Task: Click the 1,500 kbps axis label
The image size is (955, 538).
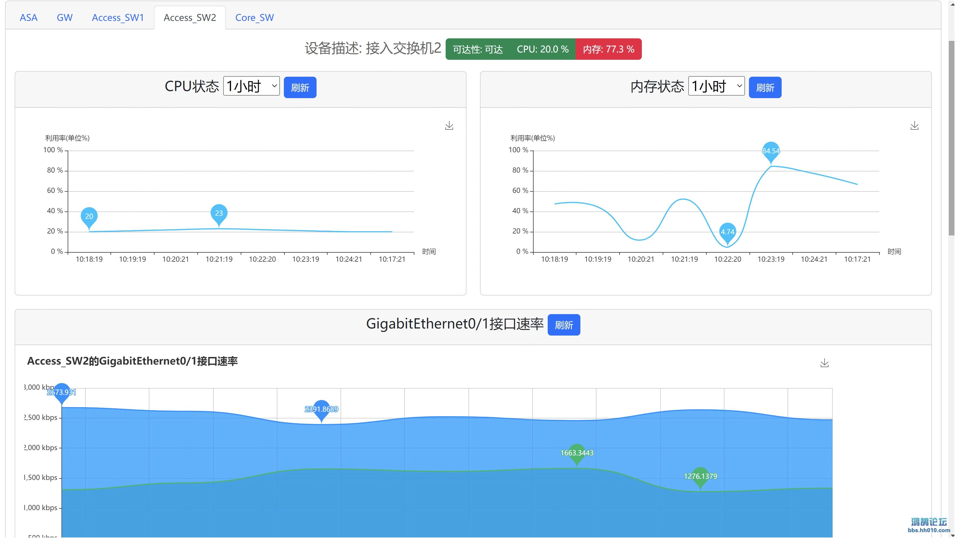Action: (41, 478)
